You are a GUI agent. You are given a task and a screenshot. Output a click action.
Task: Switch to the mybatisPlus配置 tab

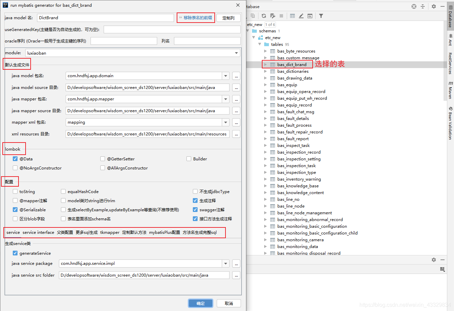[x=165, y=232]
